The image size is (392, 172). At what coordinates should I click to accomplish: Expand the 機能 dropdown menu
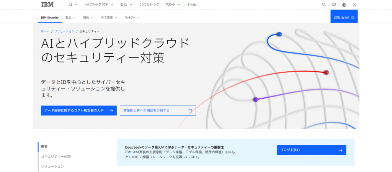point(88,18)
